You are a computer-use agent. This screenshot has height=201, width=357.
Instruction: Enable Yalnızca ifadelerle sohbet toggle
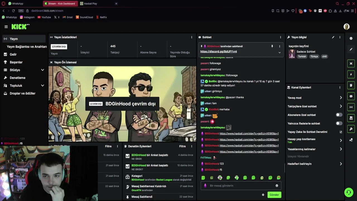[339, 123]
